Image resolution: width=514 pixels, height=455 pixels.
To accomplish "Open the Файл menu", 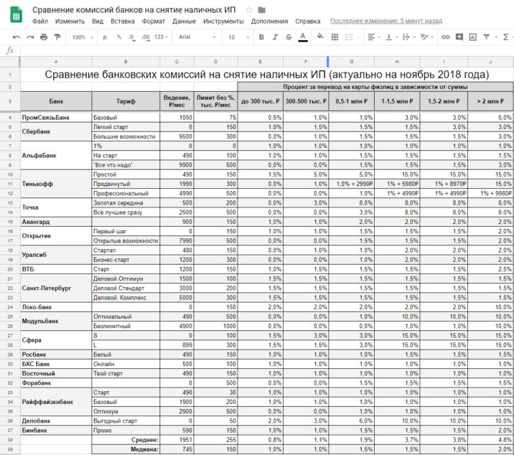I will tap(40, 22).
